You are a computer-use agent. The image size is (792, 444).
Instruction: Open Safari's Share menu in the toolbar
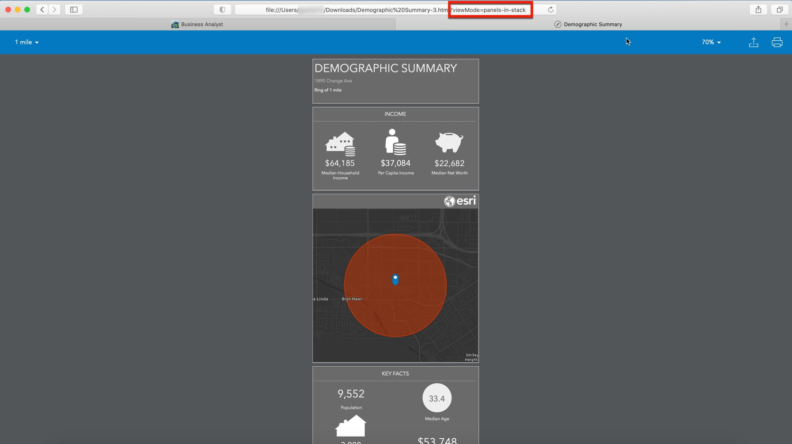coord(758,9)
